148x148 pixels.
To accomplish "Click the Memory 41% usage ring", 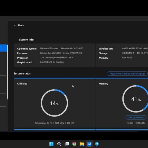I will tap(136, 99).
